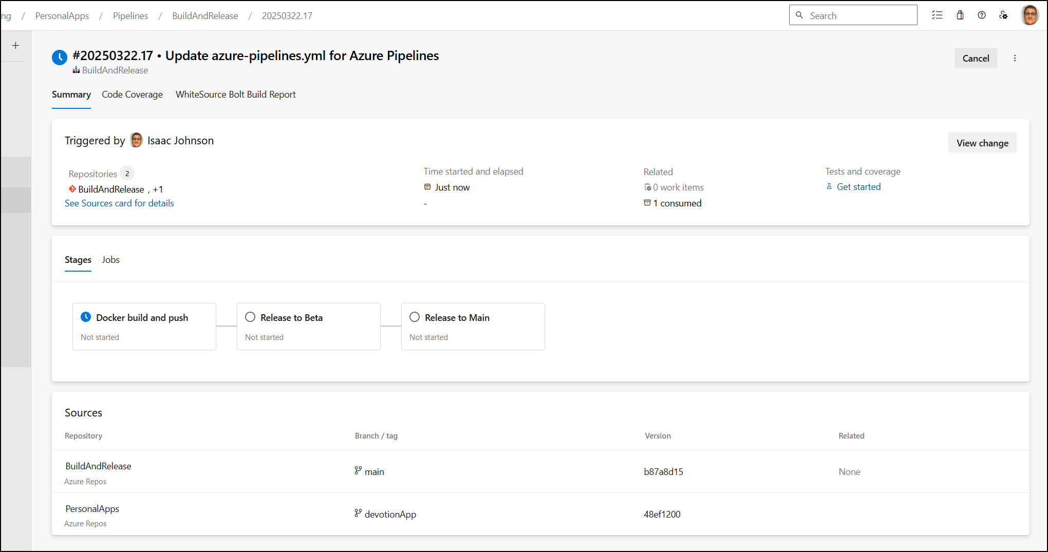Select the Jobs tab
Screen dimensions: 1048x552
(x=110, y=260)
